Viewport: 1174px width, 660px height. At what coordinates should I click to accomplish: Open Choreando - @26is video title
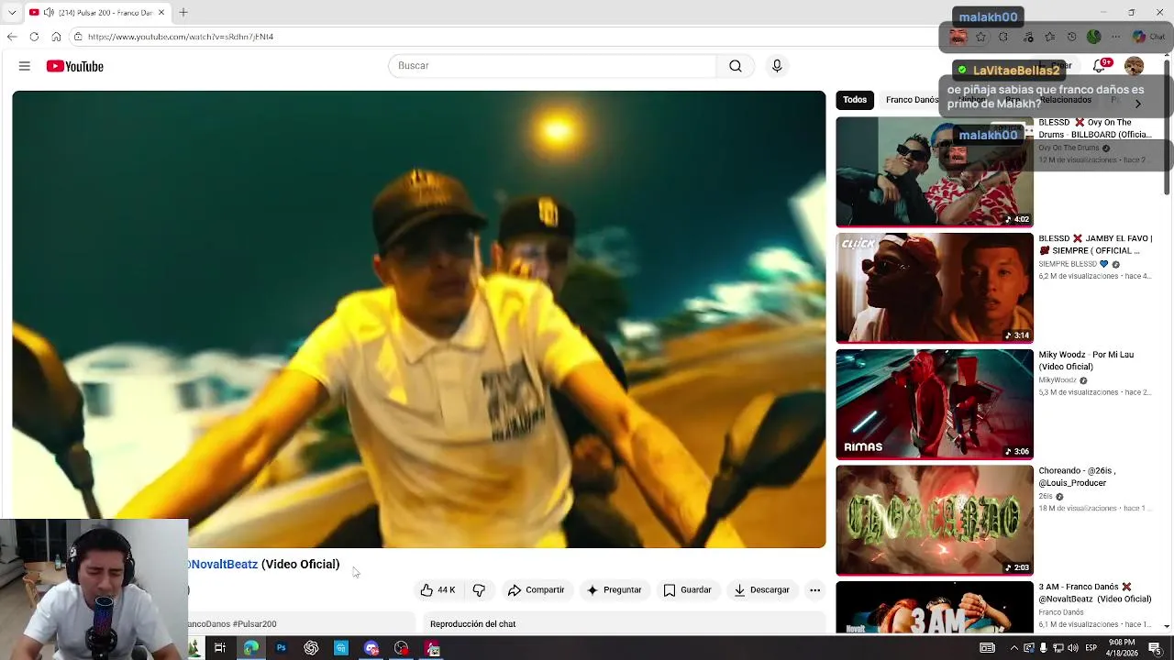click(1078, 477)
